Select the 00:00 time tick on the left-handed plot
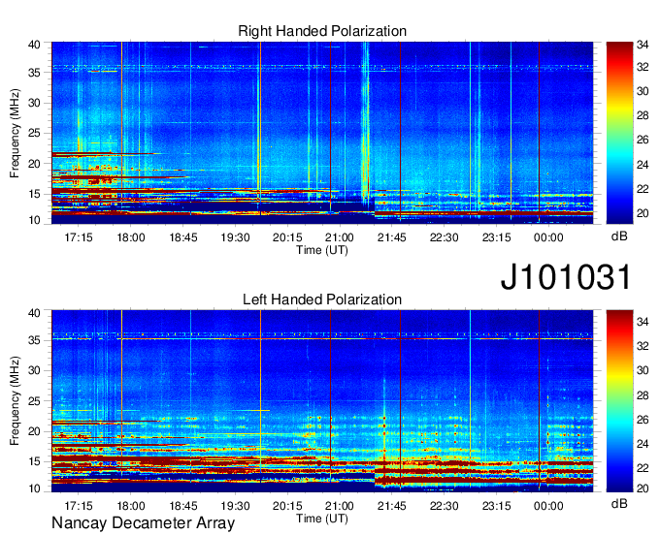 click(x=548, y=506)
